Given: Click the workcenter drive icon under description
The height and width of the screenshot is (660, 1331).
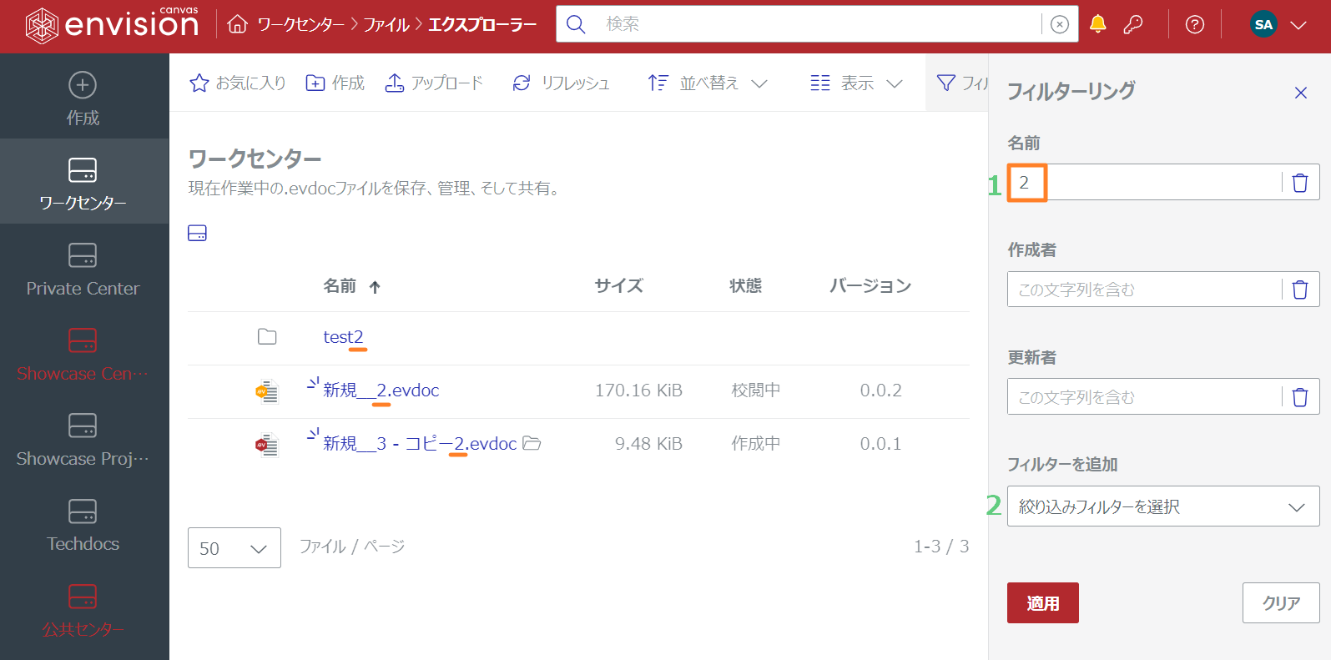Looking at the screenshot, I should point(197,233).
